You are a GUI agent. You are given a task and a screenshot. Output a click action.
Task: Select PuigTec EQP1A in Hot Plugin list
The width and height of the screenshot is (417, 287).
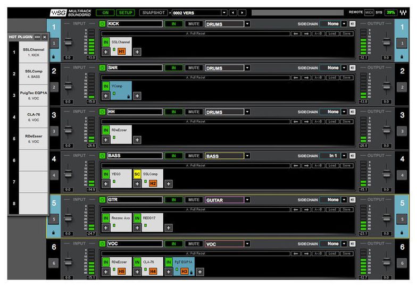(33, 95)
